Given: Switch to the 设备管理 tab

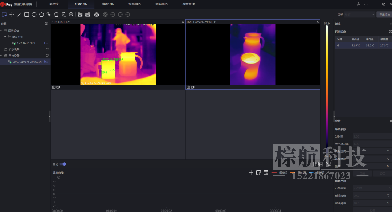Looking at the screenshot, I should pos(188,4).
